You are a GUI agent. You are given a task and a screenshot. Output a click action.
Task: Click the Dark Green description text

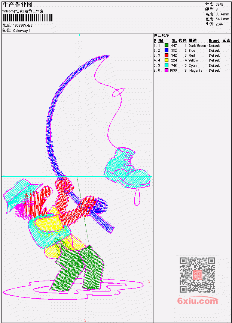(197, 45)
